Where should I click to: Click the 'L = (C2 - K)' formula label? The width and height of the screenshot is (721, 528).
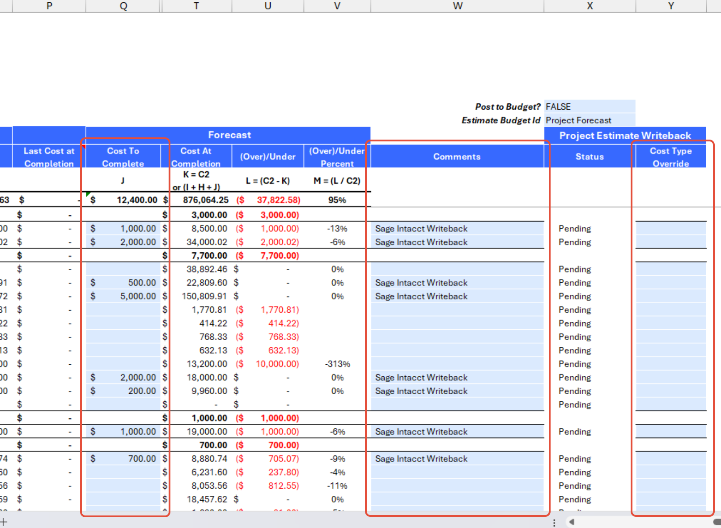(x=268, y=181)
